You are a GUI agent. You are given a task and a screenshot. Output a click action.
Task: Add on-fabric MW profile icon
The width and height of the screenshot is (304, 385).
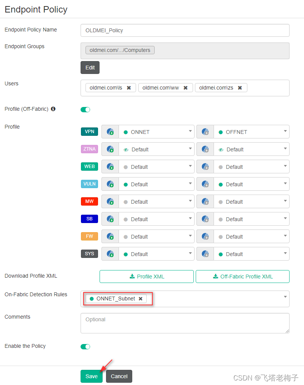pos(110,201)
